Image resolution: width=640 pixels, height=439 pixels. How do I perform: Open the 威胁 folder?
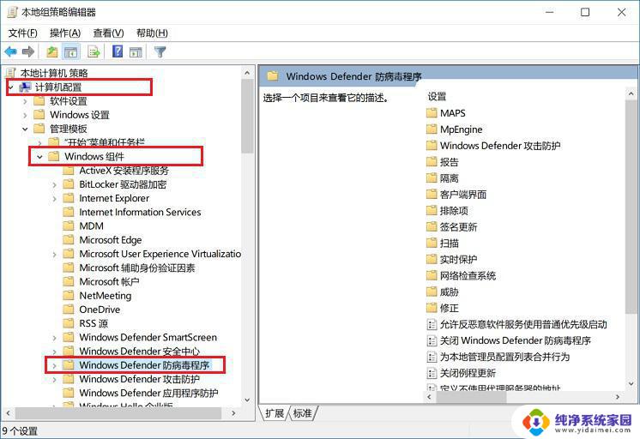coord(449,292)
